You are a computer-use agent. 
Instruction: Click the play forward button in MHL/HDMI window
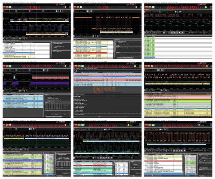coord(180,33)
